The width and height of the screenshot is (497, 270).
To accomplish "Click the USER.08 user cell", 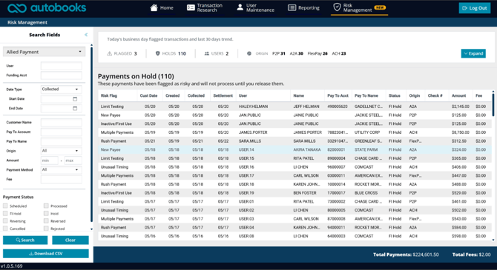I will point(246,236).
